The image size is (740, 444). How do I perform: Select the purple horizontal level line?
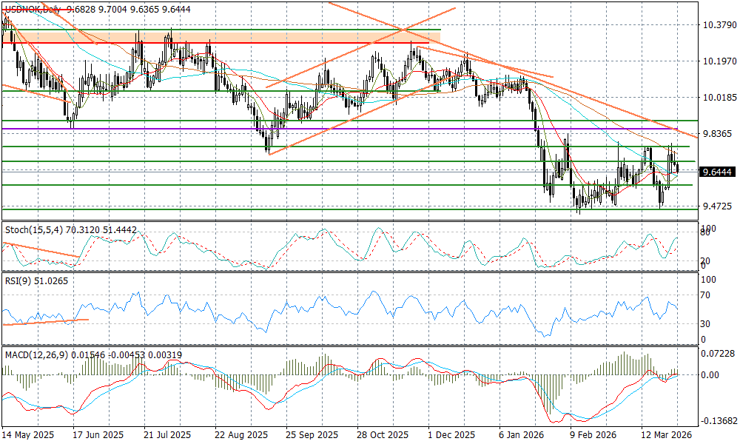point(370,129)
